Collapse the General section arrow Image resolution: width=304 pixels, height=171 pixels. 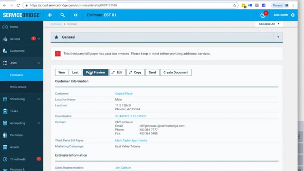click(278, 37)
